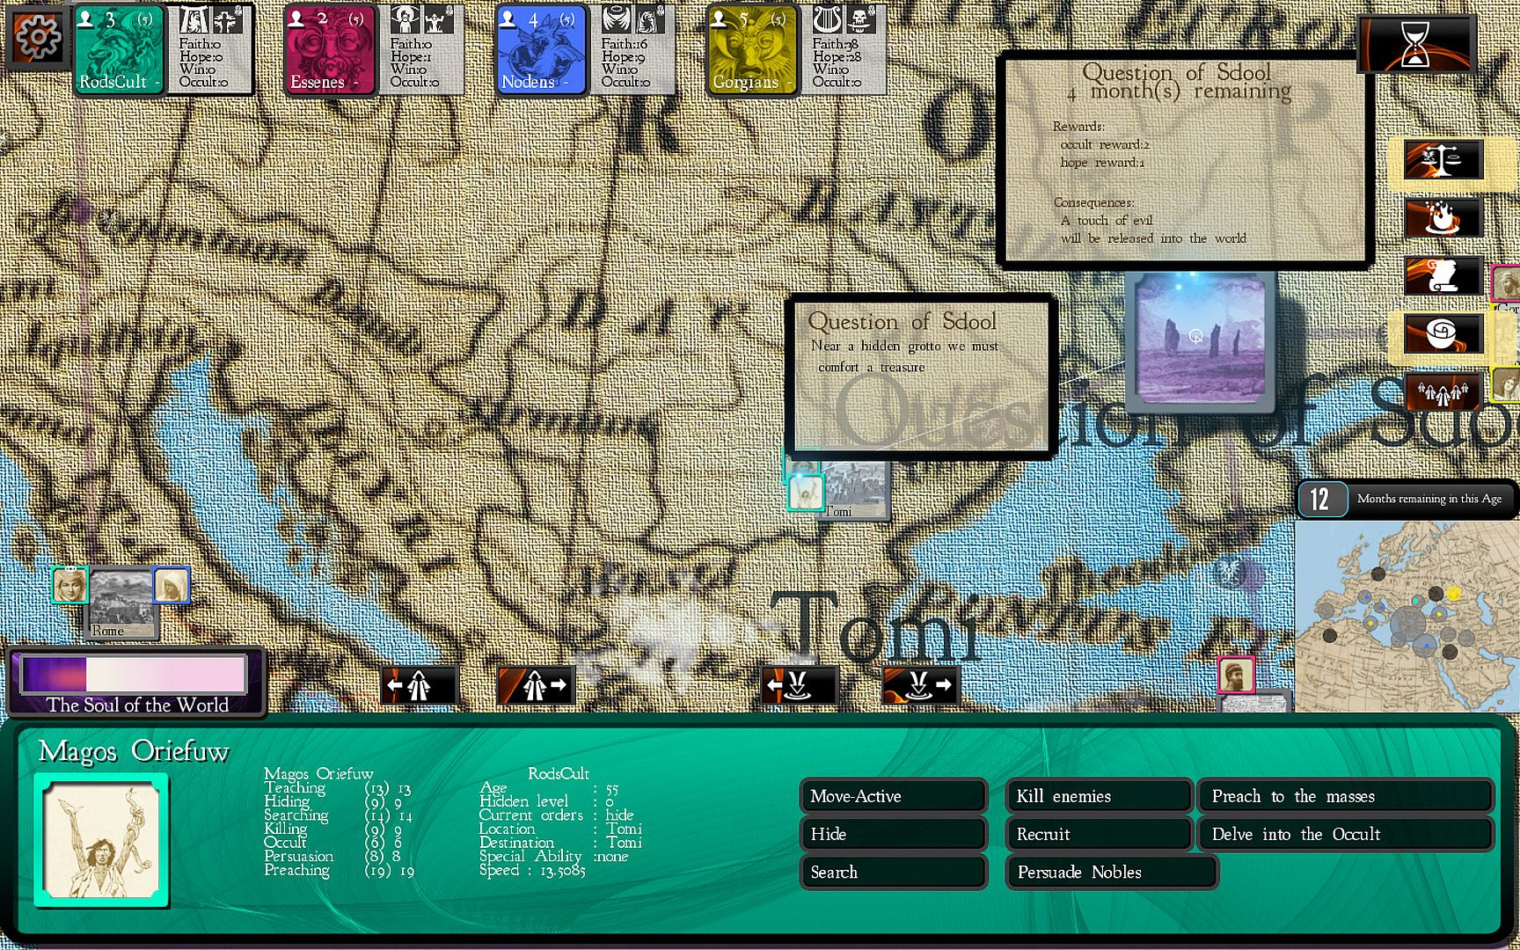Click the Europe minimap
The height and width of the screenshot is (950, 1520).
click(1406, 616)
